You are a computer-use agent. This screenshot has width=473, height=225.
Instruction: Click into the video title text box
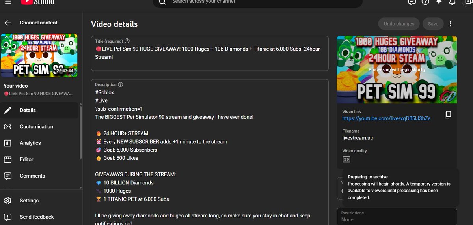[210, 53]
